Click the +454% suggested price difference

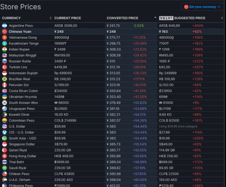coord(198,26)
